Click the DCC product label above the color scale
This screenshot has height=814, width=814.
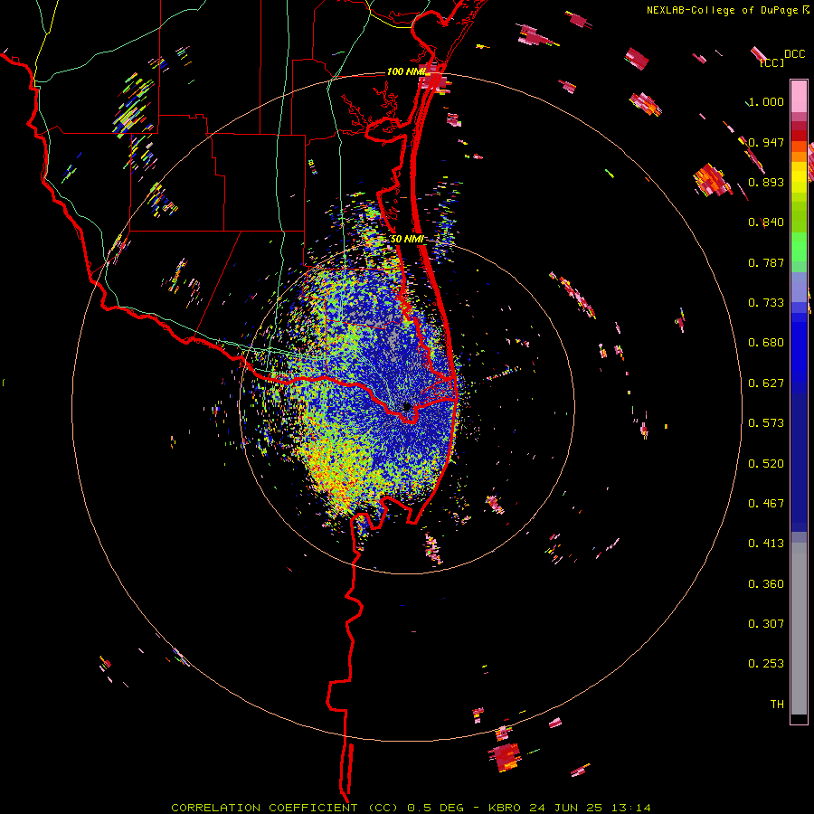coord(794,54)
